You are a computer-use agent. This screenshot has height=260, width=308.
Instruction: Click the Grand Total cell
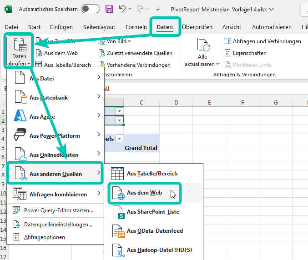[141, 148]
